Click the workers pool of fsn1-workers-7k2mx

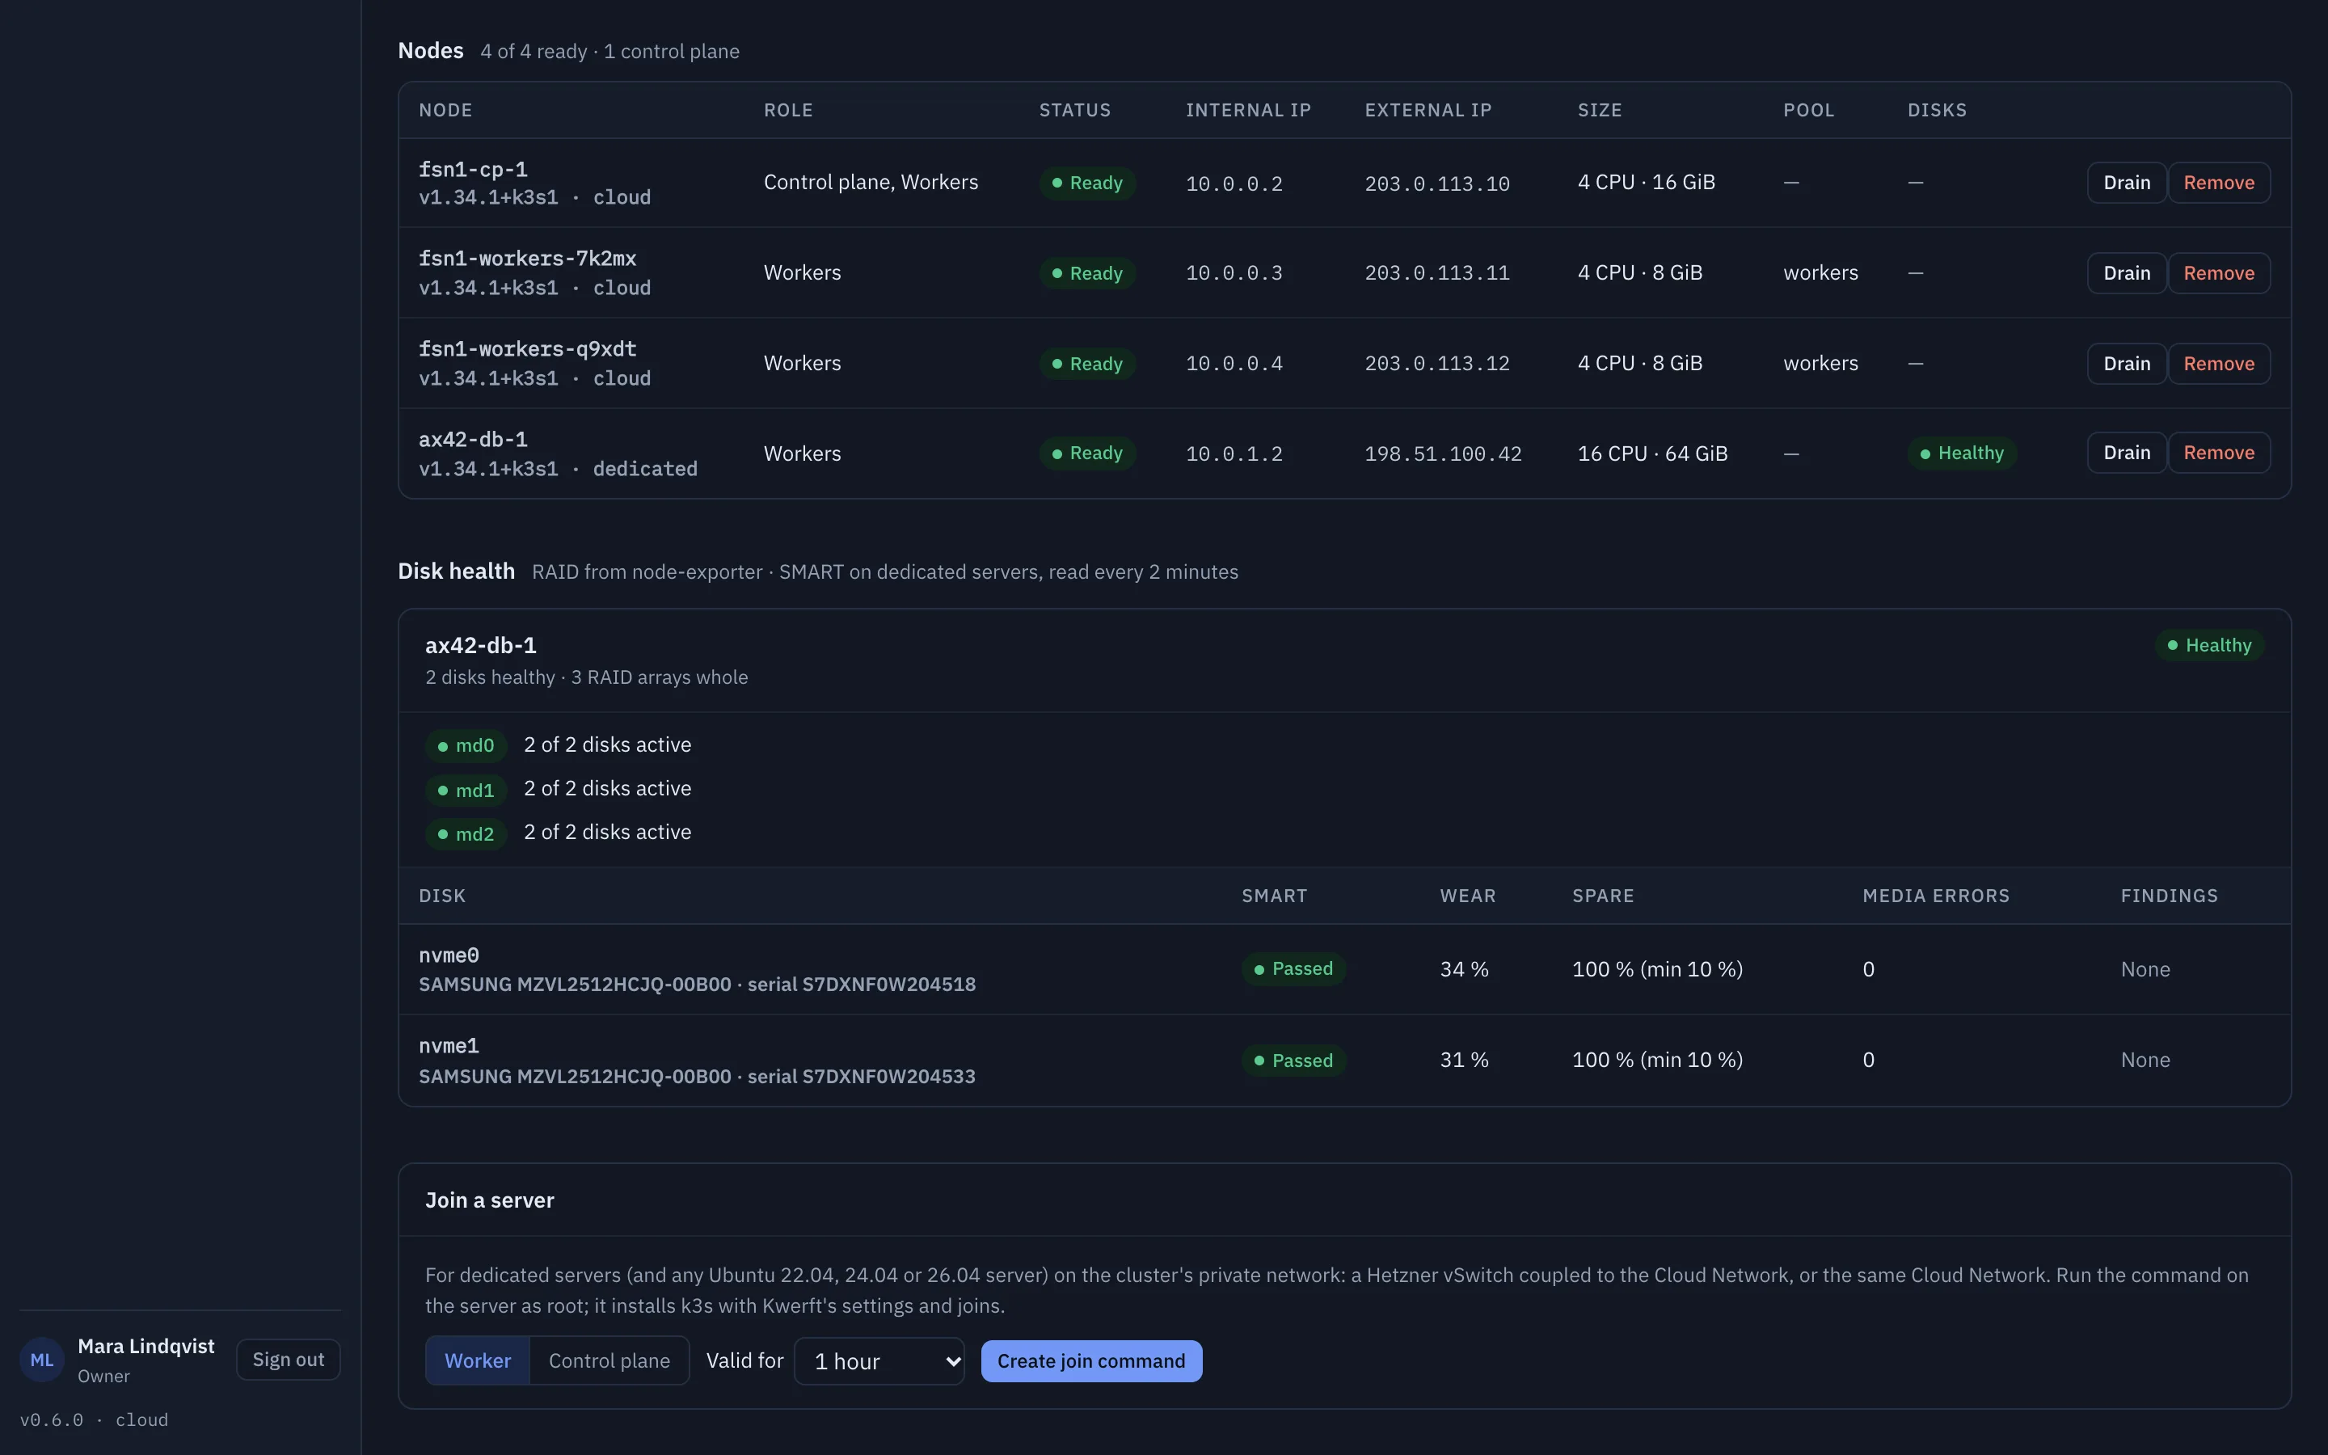[x=1820, y=272]
